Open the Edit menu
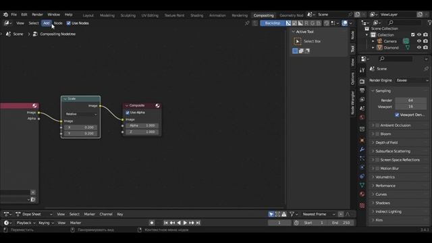 coord(24,15)
